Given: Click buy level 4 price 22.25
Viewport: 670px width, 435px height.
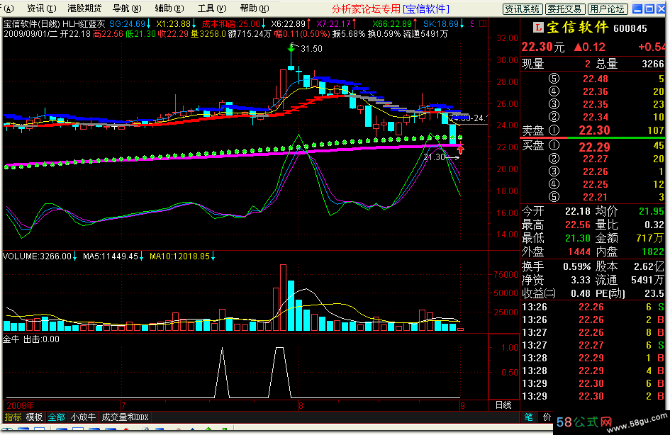Looking at the screenshot, I should tap(596, 184).
